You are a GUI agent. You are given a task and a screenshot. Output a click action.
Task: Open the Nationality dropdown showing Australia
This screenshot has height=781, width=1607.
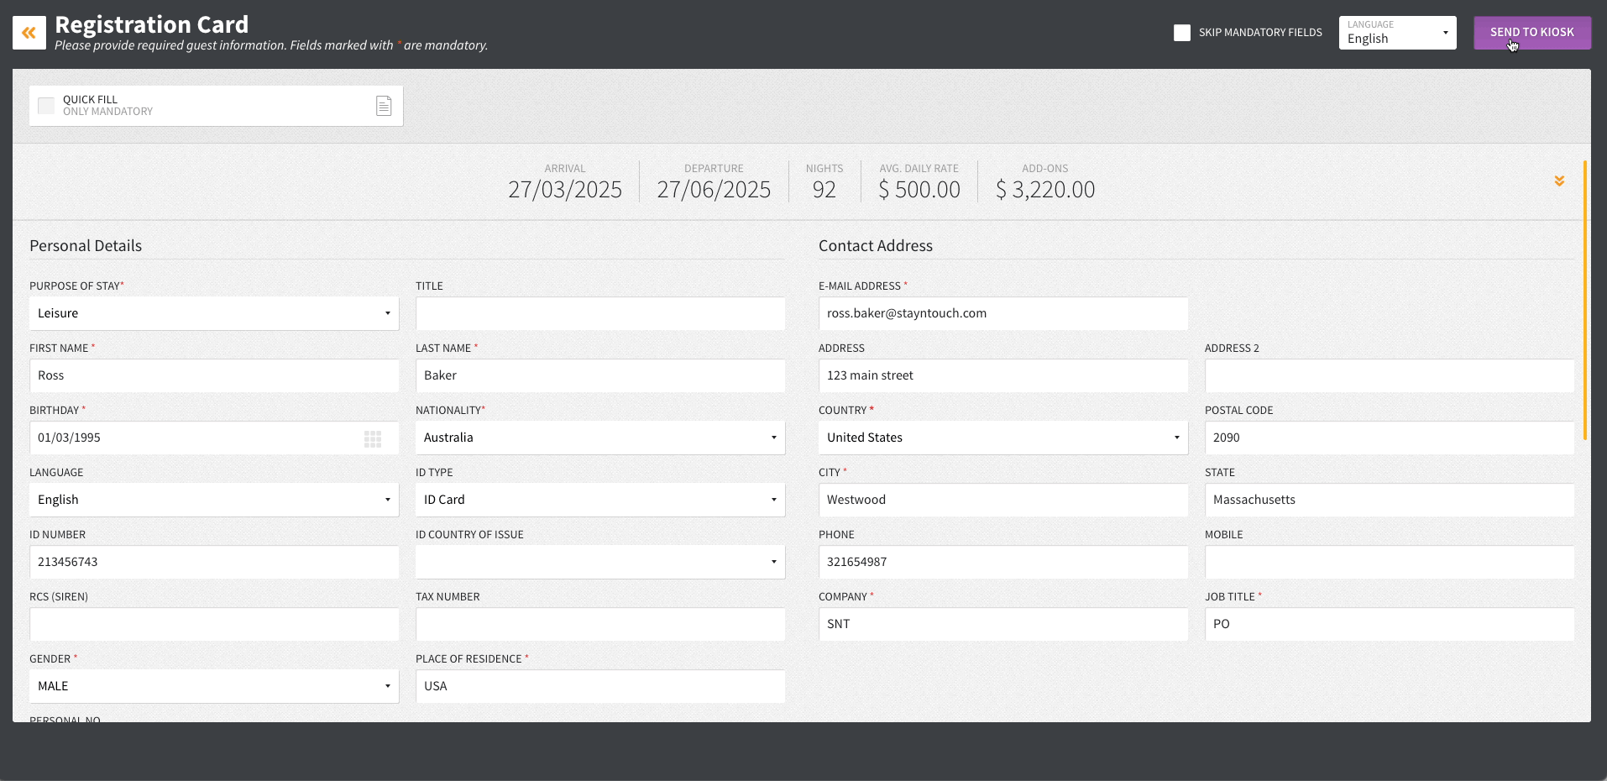[x=600, y=438]
